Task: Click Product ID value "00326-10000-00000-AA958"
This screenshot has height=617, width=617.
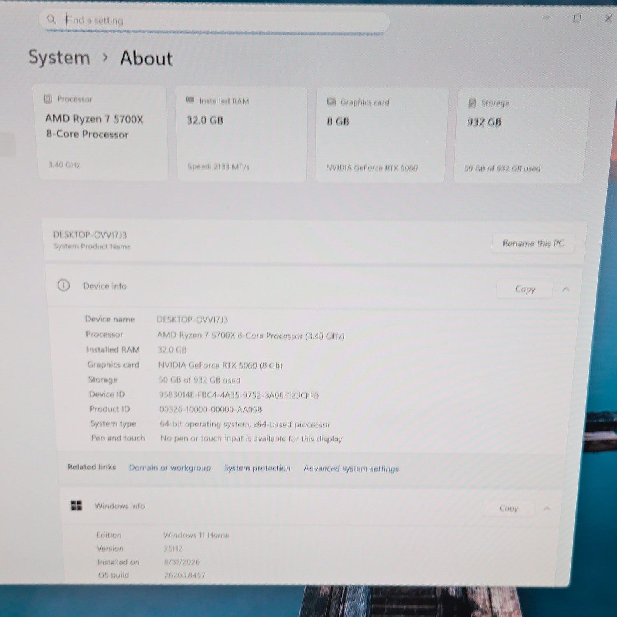Action: click(211, 409)
